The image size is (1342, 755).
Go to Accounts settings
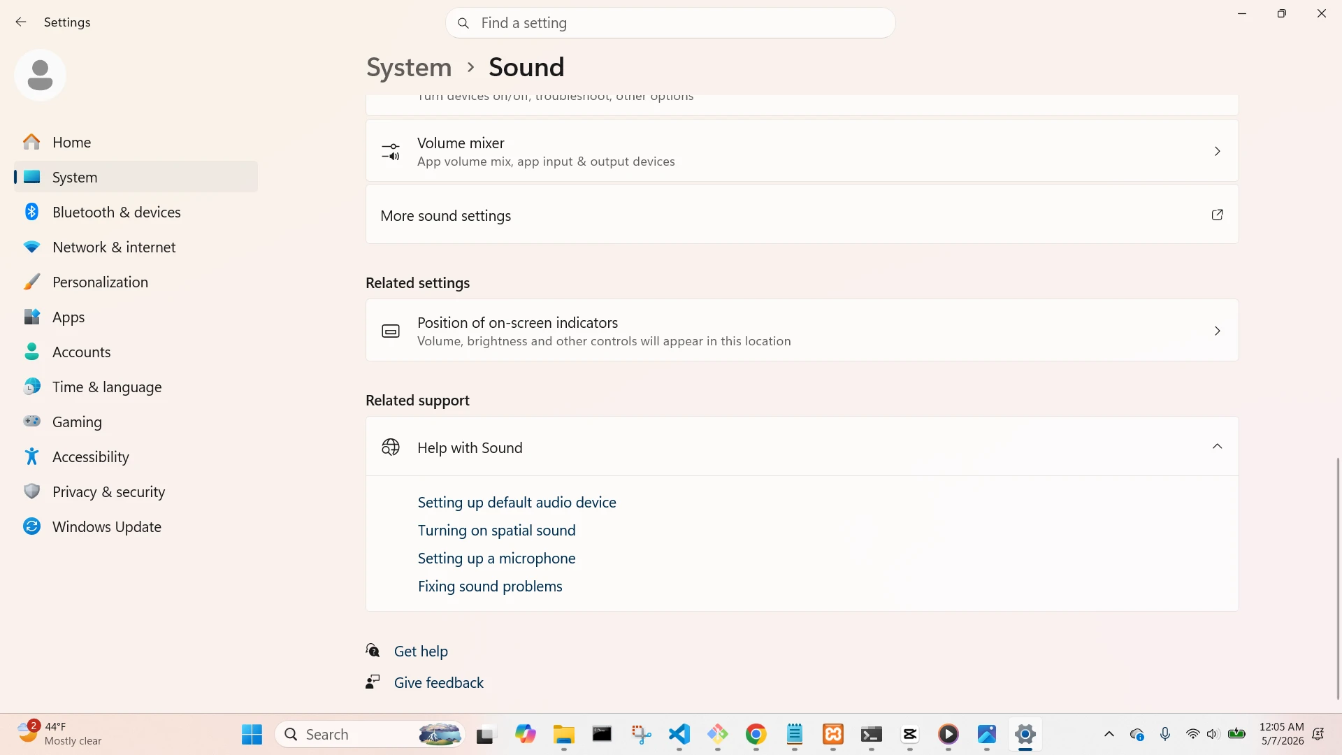click(136, 352)
